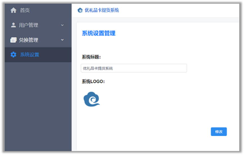Click the 优礼品卡提货系统 header title

tap(102, 10)
